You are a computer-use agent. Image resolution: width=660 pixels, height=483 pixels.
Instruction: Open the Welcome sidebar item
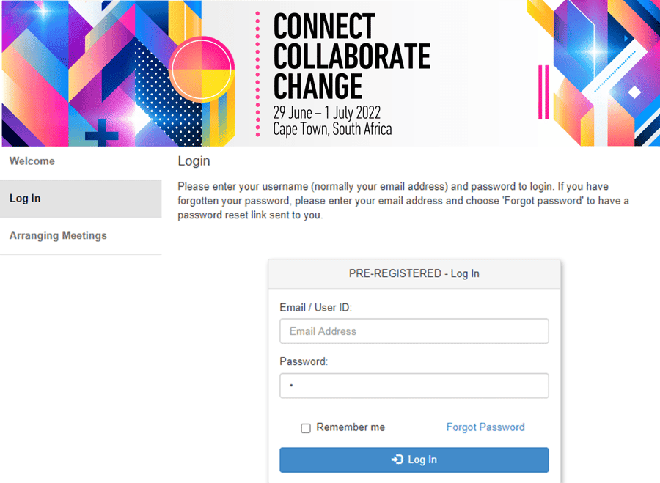click(x=32, y=161)
